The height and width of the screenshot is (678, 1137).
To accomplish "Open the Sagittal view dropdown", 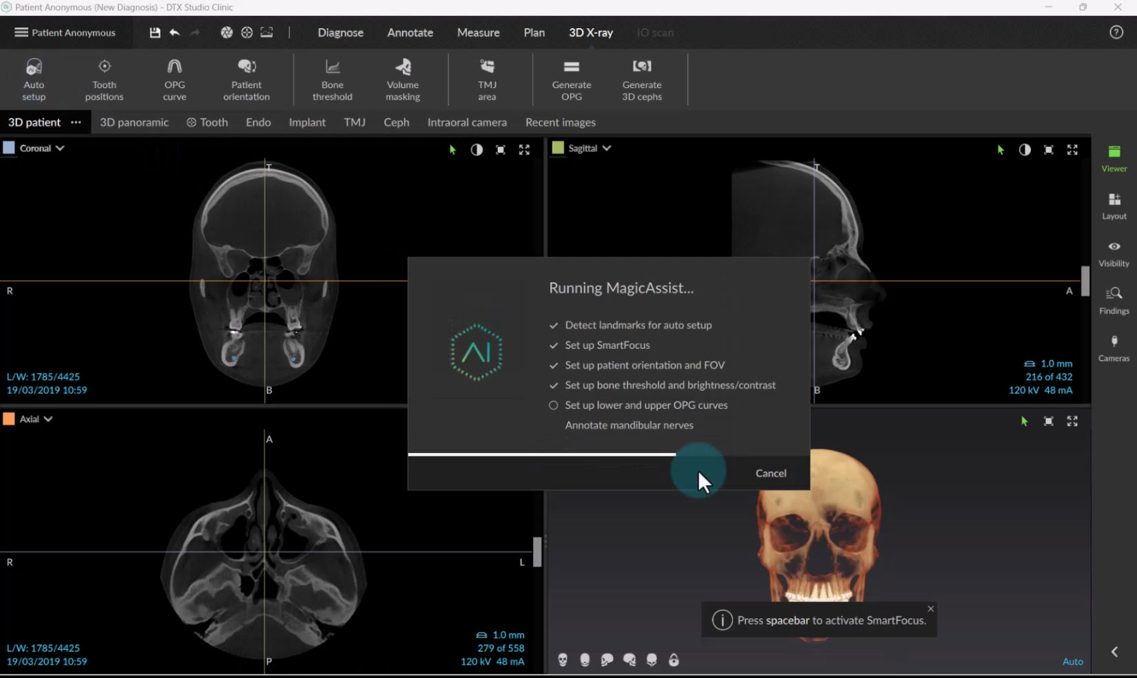I will pos(607,148).
